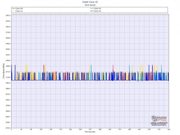Click the 272 x-axis tick label
Viewport: 180px width, 135px height.
(90, 129)
